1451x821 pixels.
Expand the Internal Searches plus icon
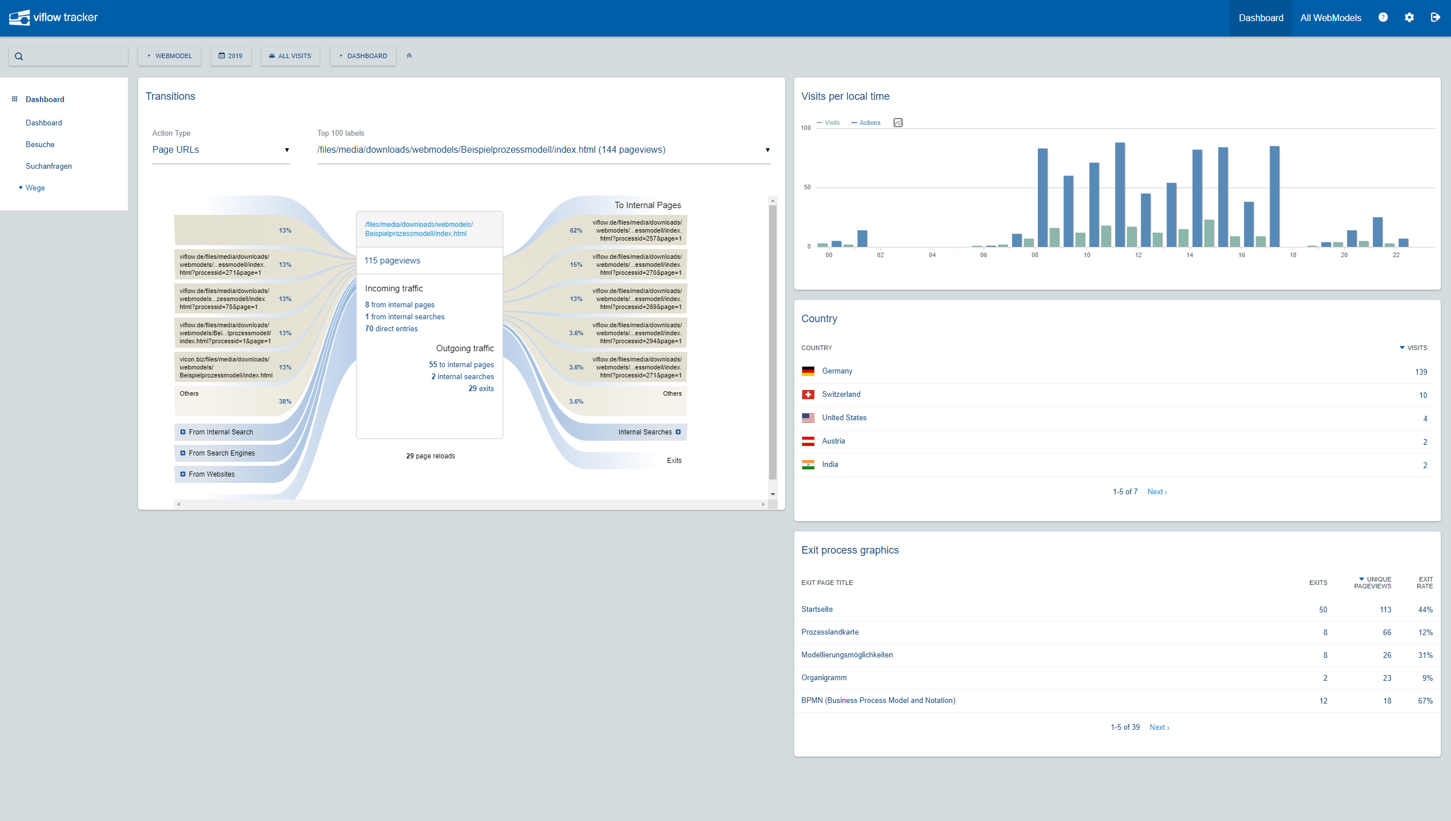point(678,432)
